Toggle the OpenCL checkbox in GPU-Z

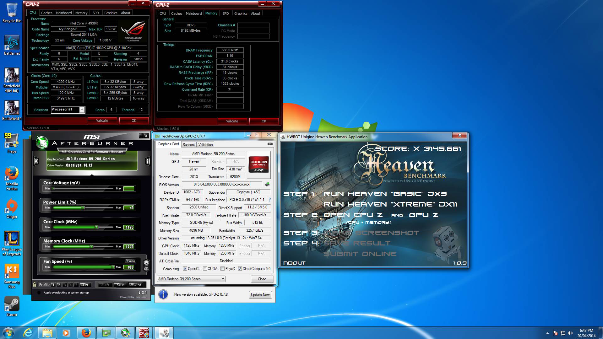(x=185, y=269)
